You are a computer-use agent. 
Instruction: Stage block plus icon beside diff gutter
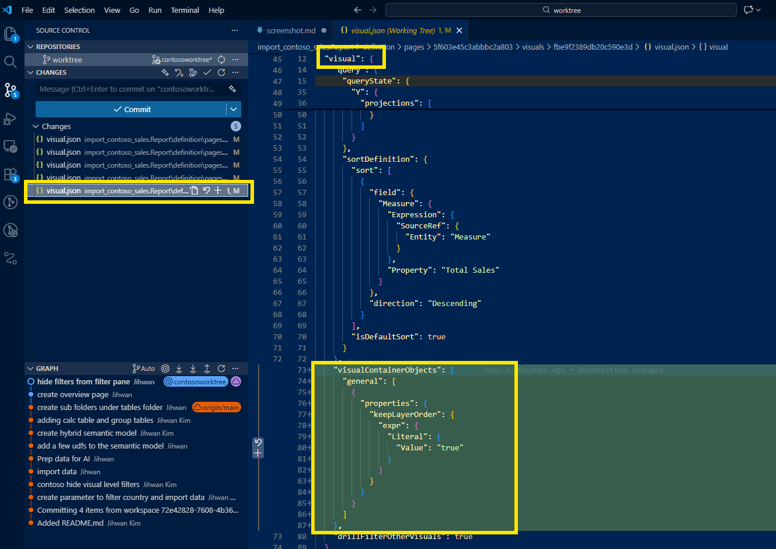(258, 453)
